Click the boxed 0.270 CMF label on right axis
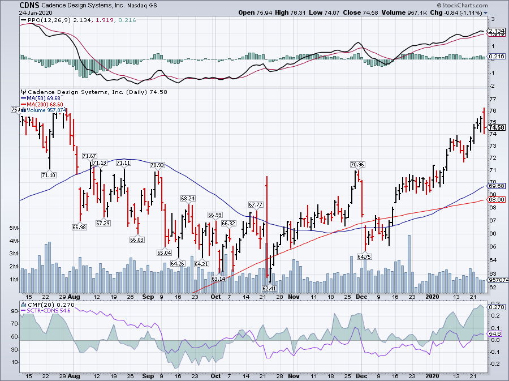Screen dimensions: 509x381 tap(497, 307)
